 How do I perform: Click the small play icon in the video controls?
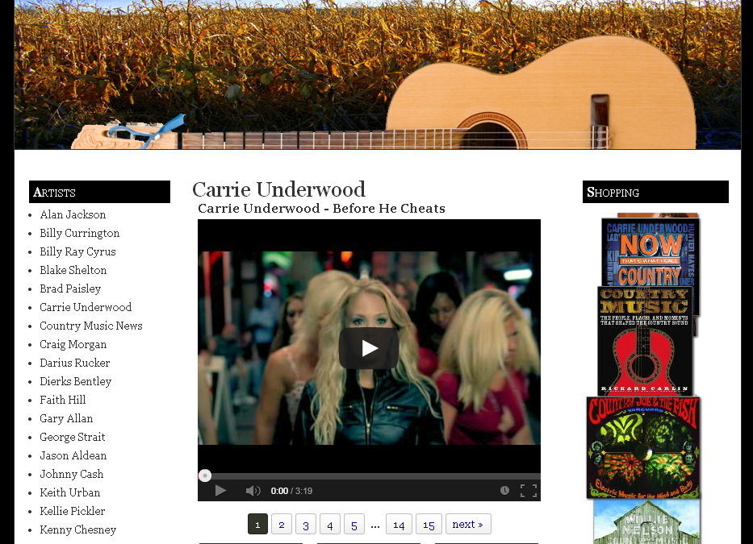tap(220, 490)
